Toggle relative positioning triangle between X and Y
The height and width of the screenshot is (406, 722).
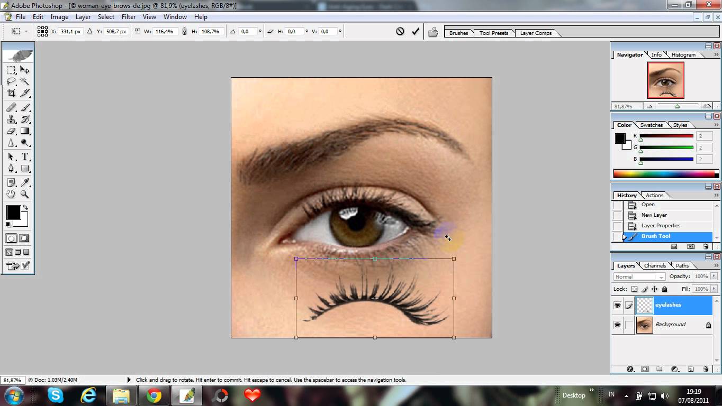pyautogui.click(x=89, y=32)
